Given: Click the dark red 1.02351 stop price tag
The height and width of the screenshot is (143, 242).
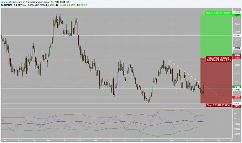Looking at the screenshot, I should tap(237, 106).
